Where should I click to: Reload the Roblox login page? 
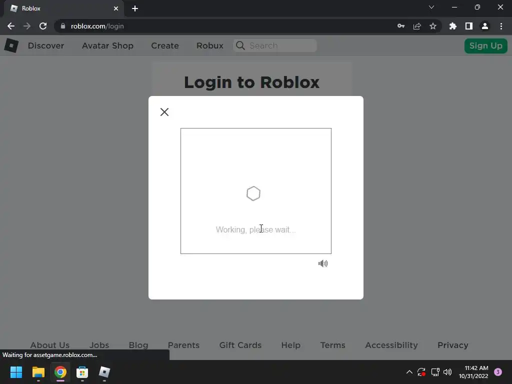43,26
